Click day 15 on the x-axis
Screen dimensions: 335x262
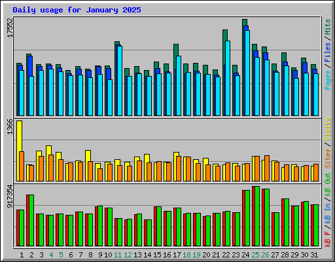pos(157,255)
